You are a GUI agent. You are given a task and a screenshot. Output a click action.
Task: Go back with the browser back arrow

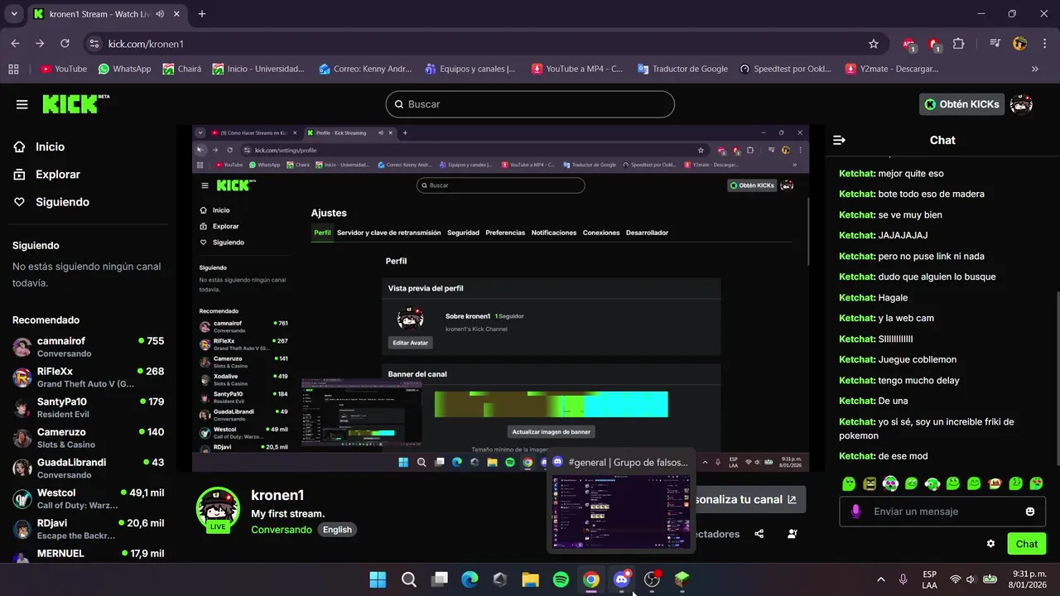click(x=16, y=44)
